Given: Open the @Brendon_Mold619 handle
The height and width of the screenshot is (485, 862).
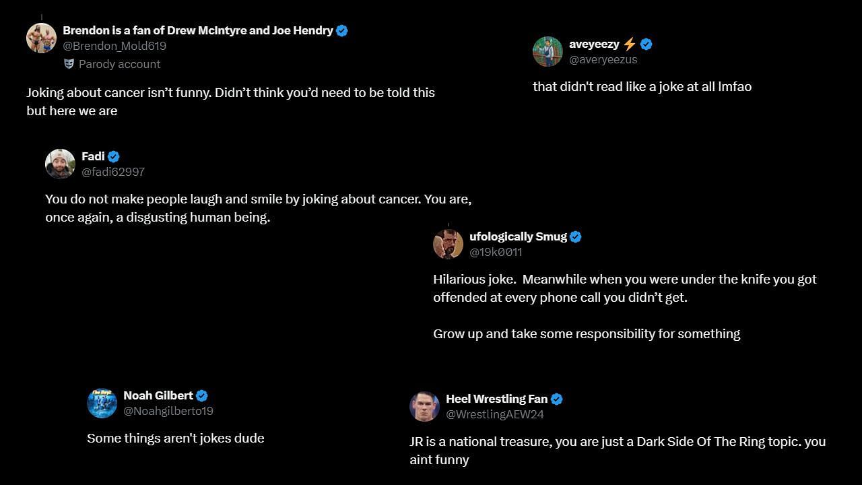Looking at the screenshot, I should click(x=114, y=46).
